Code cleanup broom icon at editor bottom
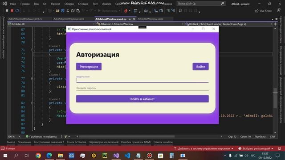 point(66,136)
